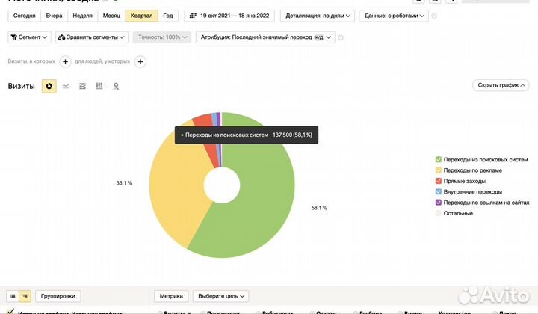Select the «Год» period tab
Screen dimensions: 538x314
[x=168, y=15]
